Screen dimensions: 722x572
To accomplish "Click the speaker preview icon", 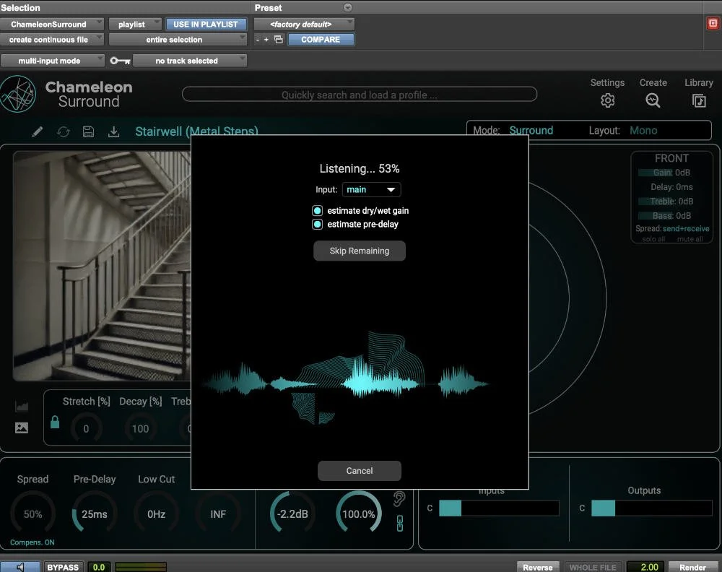I will [19, 567].
